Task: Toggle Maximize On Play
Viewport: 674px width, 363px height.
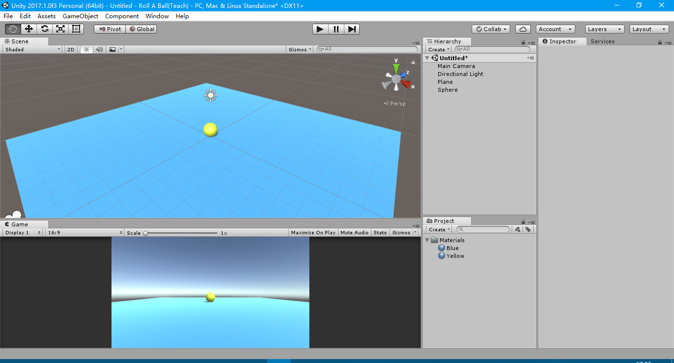Action: [313, 232]
